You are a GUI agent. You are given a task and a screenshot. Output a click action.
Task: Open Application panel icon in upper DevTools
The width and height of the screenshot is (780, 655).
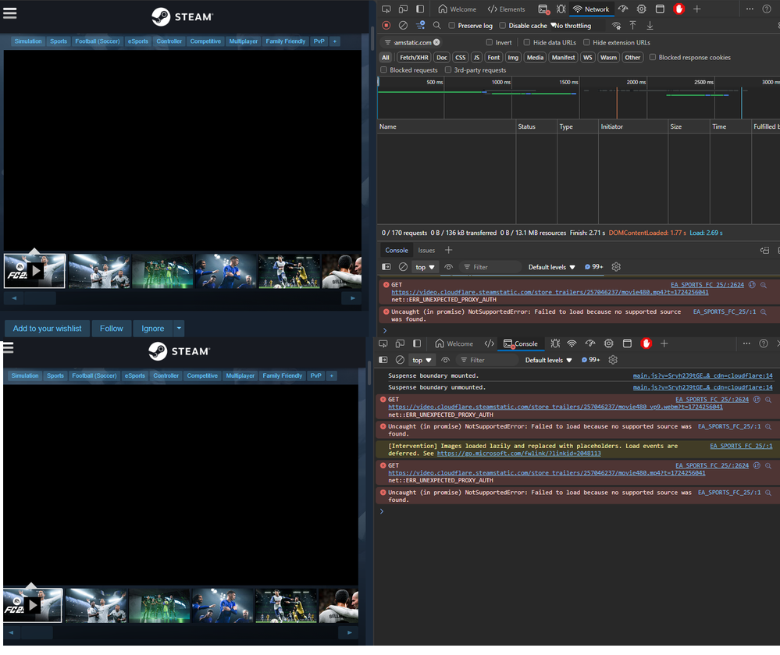660,9
